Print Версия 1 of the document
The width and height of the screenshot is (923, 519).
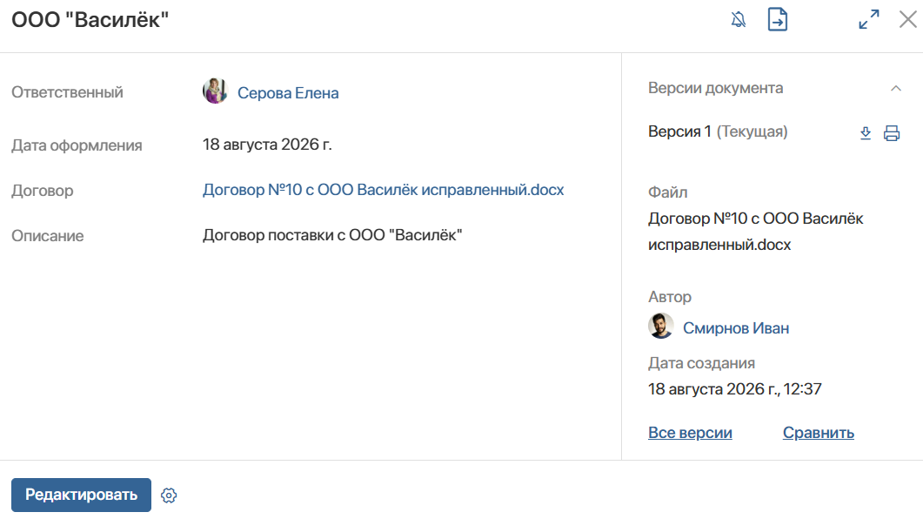pyautogui.click(x=892, y=133)
